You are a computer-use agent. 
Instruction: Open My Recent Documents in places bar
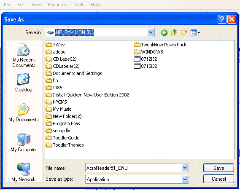(x=24, y=55)
